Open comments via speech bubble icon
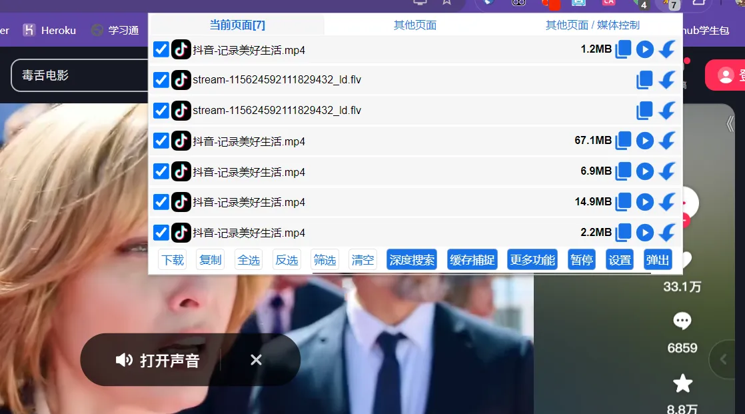This screenshot has width=745, height=414. [x=682, y=321]
